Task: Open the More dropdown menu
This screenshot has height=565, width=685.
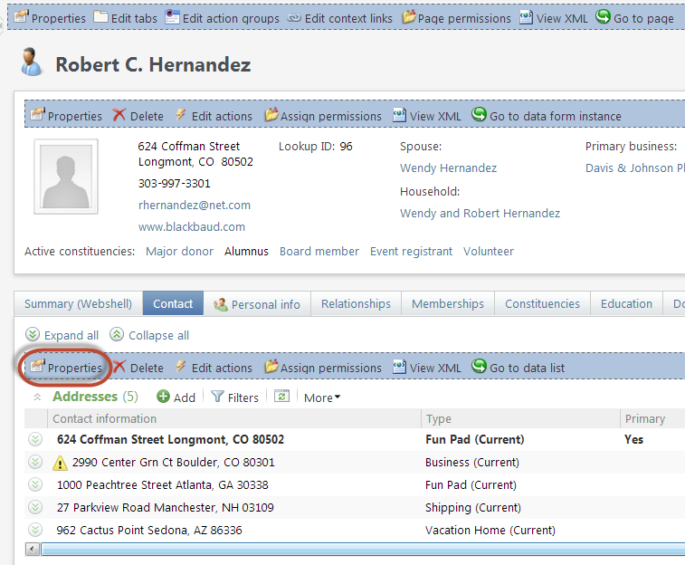Action: [x=322, y=397]
